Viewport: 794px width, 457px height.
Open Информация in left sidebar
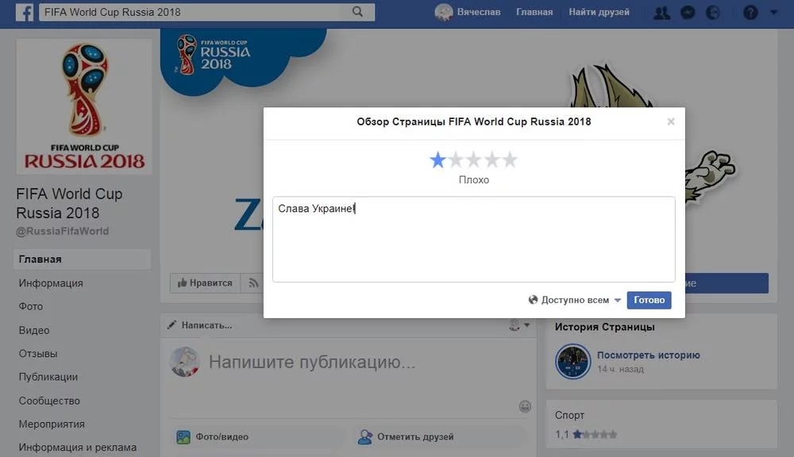click(x=51, y=283)
